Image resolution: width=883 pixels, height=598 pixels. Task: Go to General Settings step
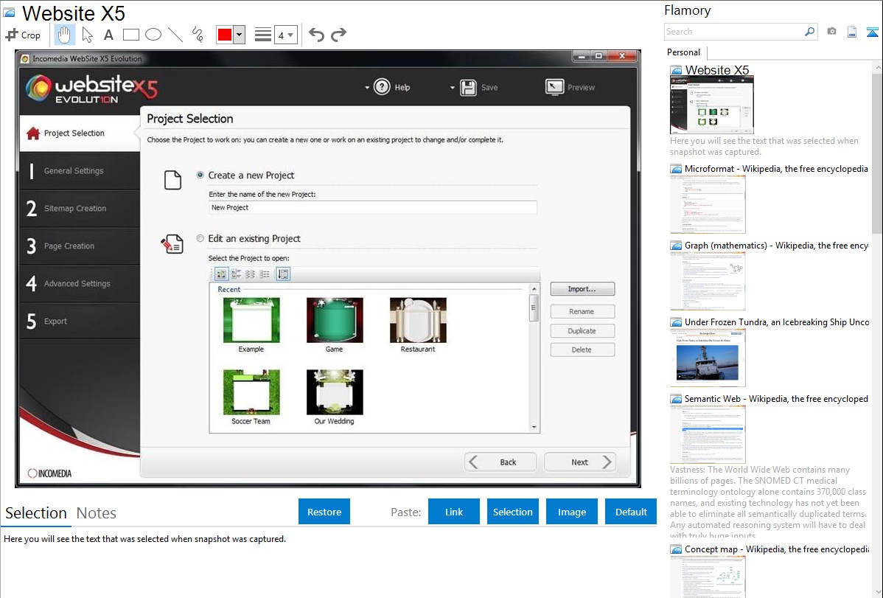(80, 171)
